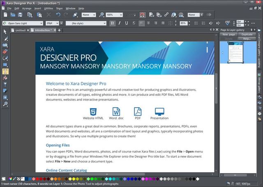Select the Text tool
The height and width of the screenshot is (187, 263).
click(5, 71)
